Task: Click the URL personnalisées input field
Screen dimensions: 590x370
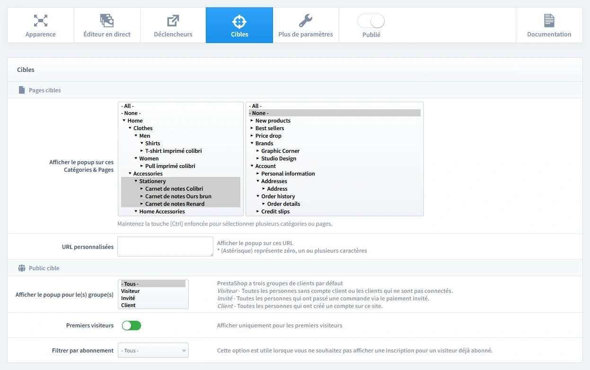Action: tap(165, 247)
